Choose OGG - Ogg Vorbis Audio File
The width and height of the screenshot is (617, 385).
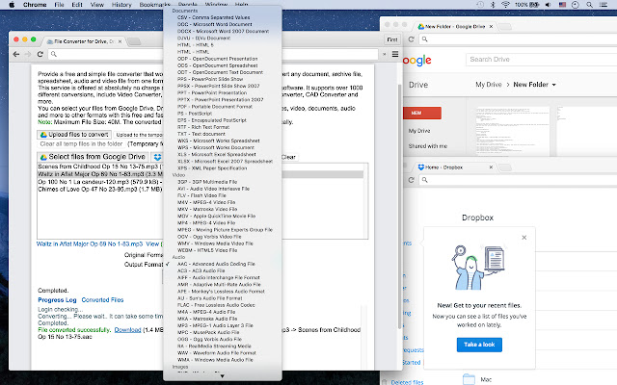coord(209,340)
